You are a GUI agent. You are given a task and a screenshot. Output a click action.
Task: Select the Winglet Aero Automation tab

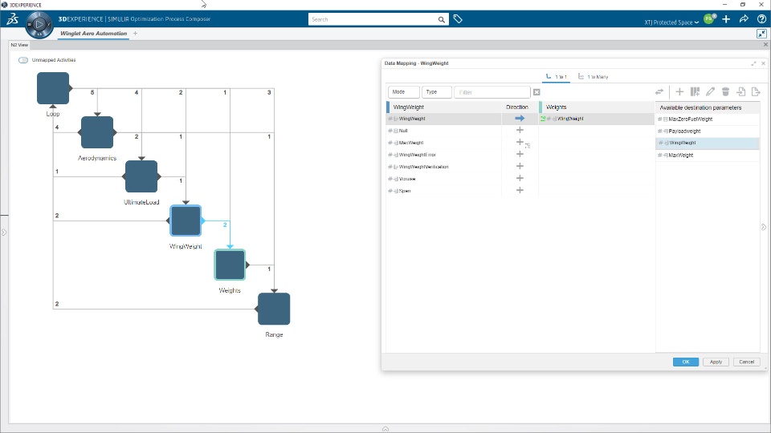[x=93, y=34]
